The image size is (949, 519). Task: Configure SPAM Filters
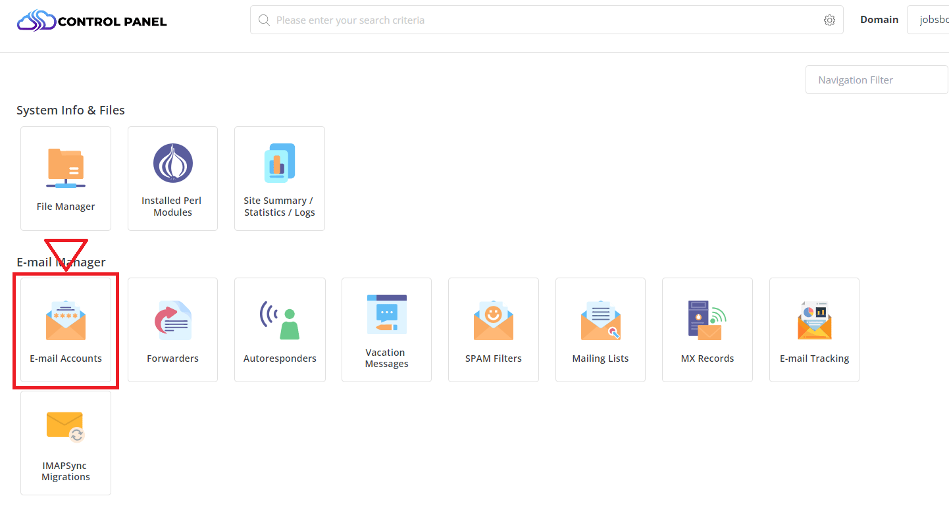point(493,329)
